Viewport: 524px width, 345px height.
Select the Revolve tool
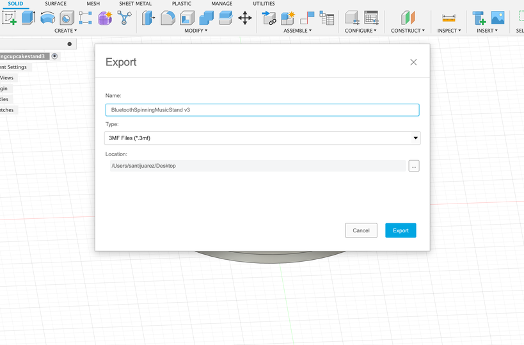pos(48,18)
